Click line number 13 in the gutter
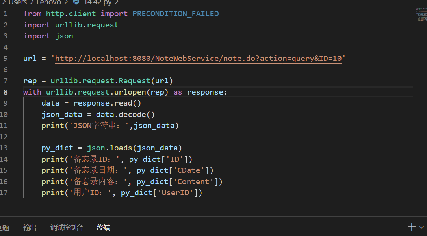427x236 pixels. click(x=4, y=148)
